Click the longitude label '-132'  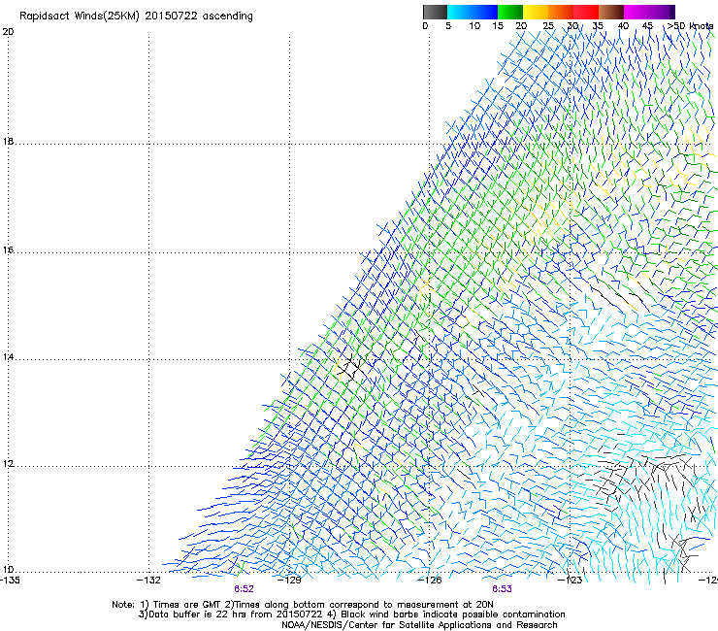pyautogui.click(x=148, y=581)
